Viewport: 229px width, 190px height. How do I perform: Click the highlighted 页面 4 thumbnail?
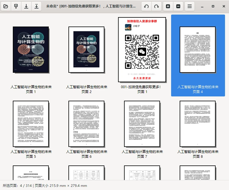point(198,50)
